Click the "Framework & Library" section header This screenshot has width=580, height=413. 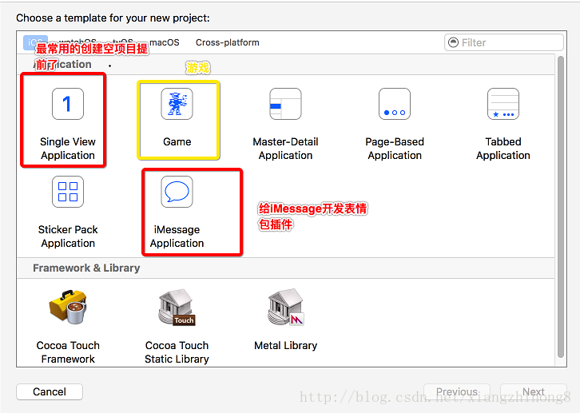[x=86, y=268]
